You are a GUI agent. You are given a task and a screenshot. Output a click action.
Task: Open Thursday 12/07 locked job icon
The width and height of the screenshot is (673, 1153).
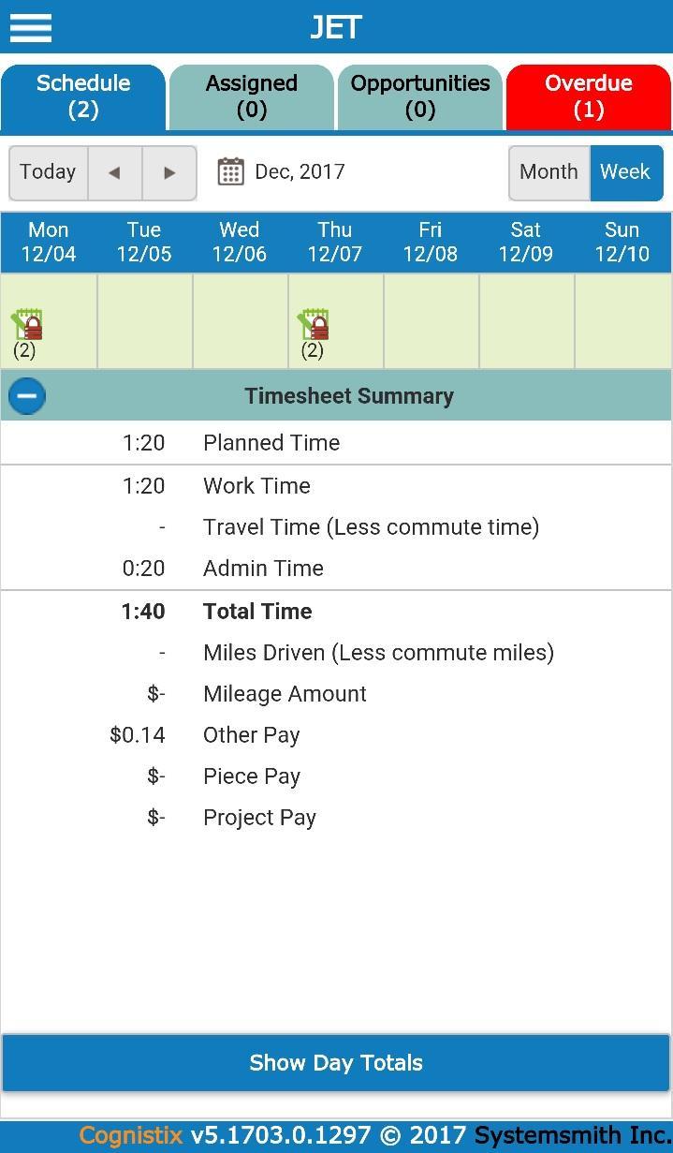click(314, 325)
